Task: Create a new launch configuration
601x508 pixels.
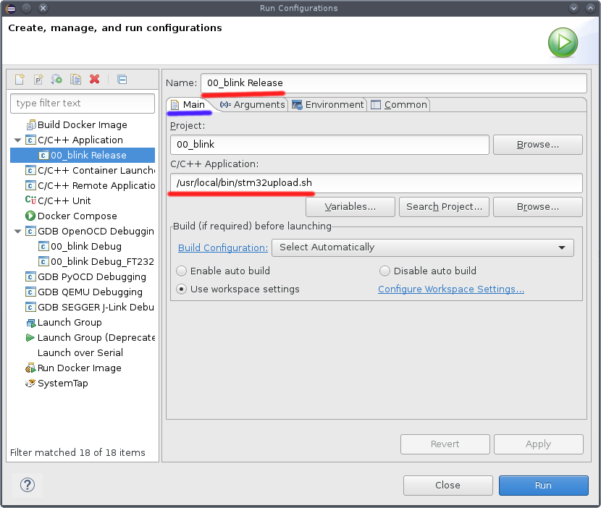Action: click(x=19, y=80)
